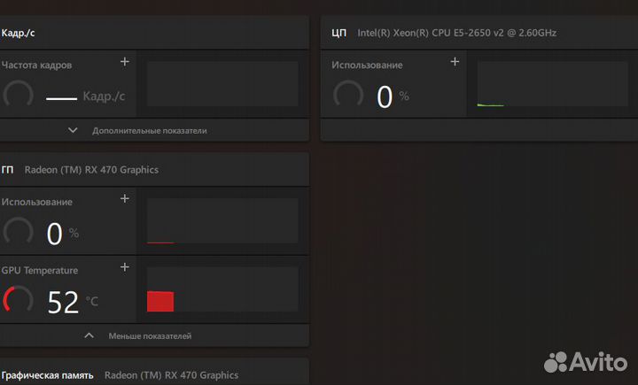This screenshot has height=385, width=638.
Task: Click the red GPU temperature circular gauge
Action: coord(18,301)
